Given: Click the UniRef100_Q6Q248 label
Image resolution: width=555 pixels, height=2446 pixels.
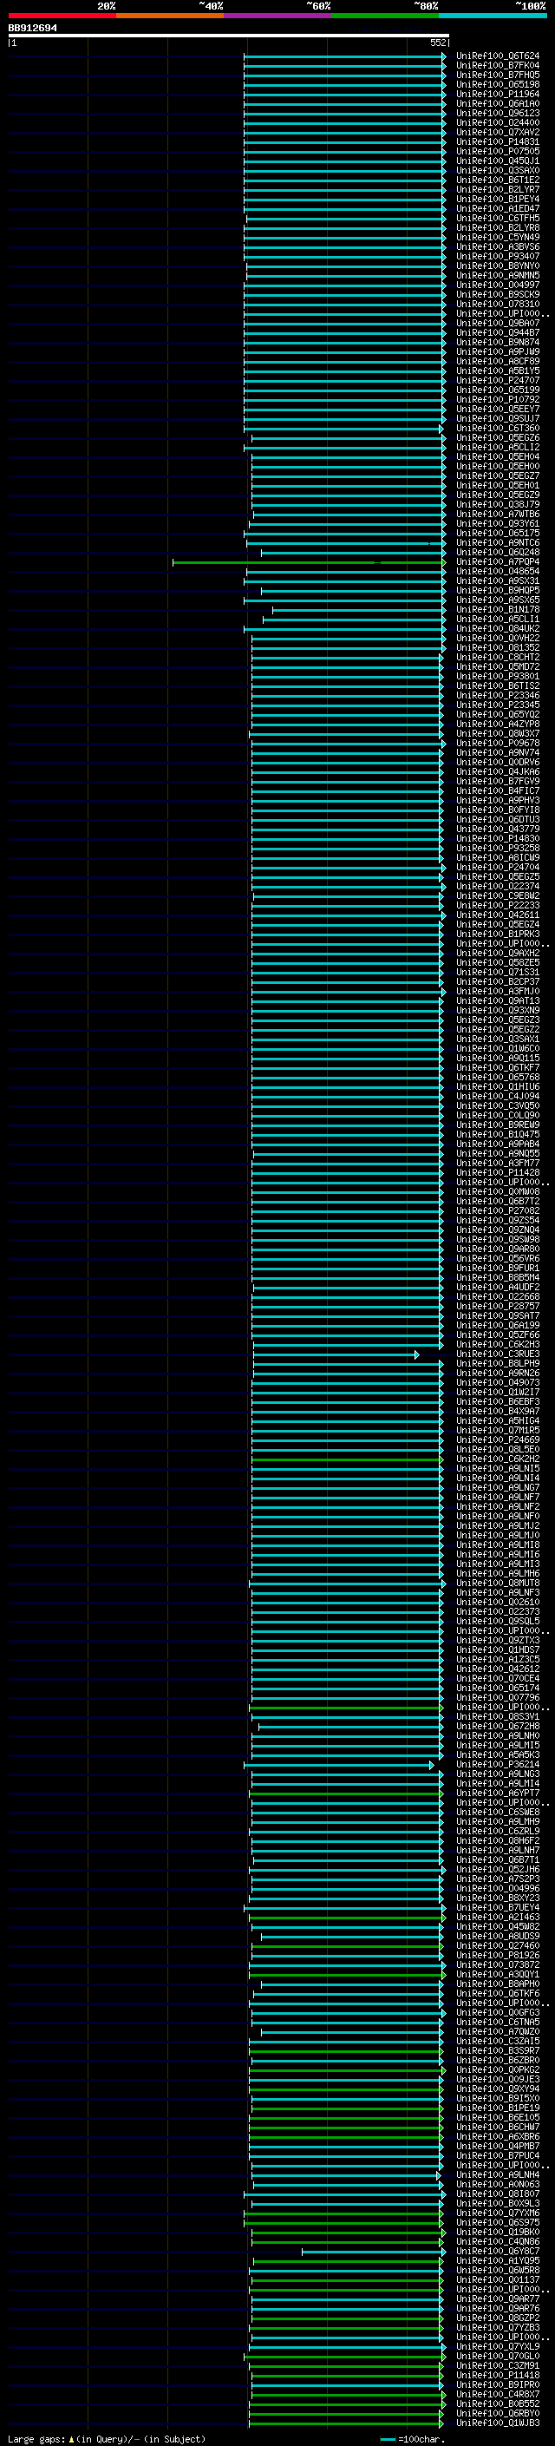Looking at the screenshot, I should (x=497, y=553).
